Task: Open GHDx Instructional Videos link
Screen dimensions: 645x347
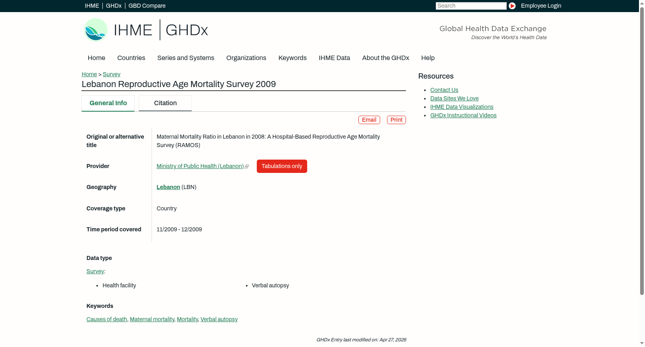Action: [463, 116]
